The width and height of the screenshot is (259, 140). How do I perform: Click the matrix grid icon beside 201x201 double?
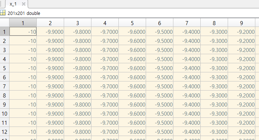(x=3, y=13)
